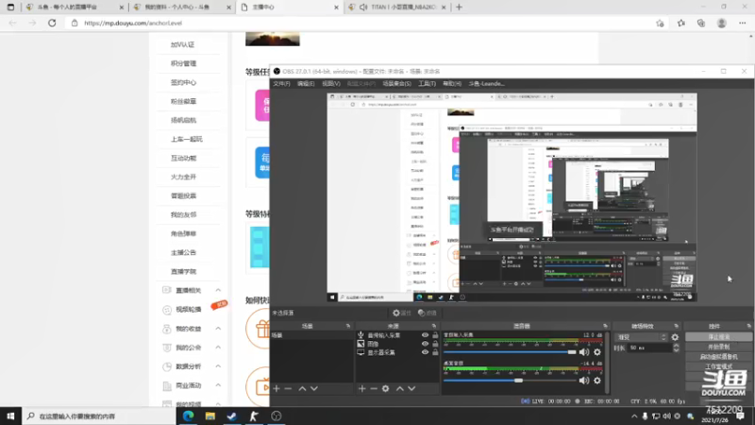Click start virtual camera button
The width and height of the screenshot is (755, 425).
[x=718, y=357]
